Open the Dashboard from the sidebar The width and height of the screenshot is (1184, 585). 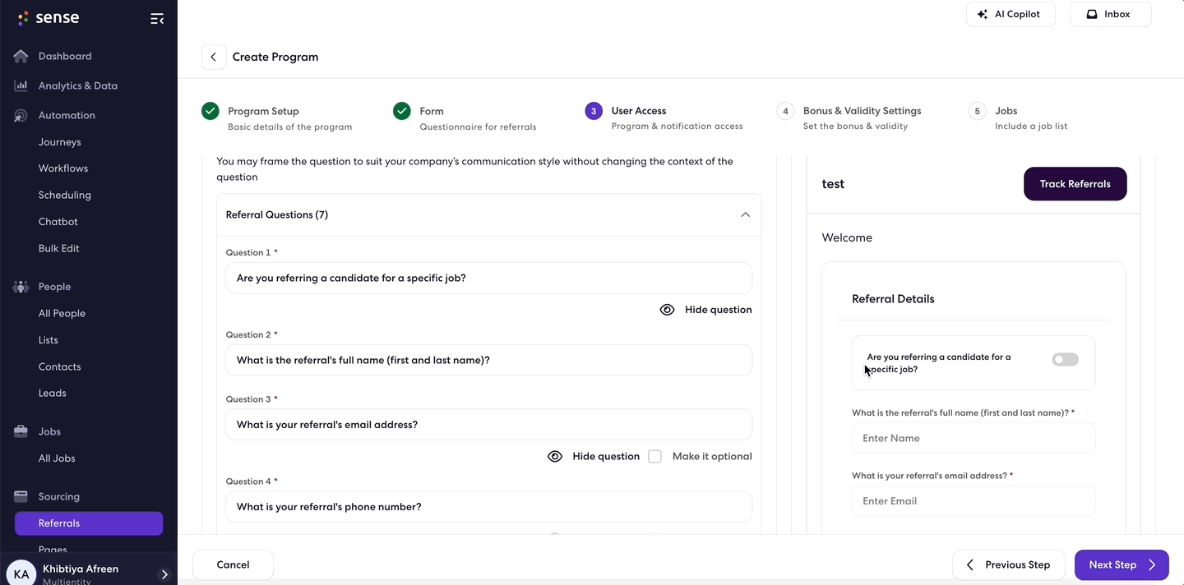[x=64, y=56]
